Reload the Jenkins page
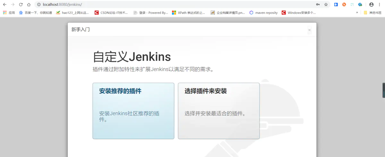The image size is (385, 157). click(x=21, y=4)
